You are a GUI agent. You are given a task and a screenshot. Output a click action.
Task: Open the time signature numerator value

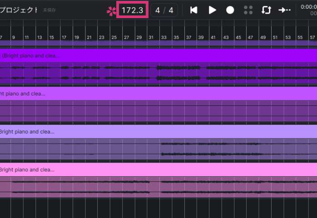tap(157, 10)
